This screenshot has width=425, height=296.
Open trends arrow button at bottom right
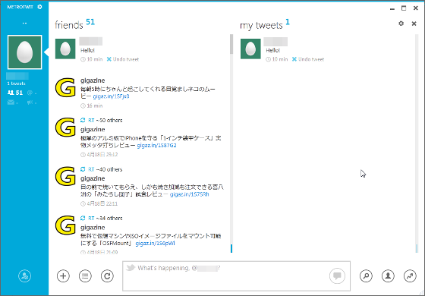coord(410,276)
